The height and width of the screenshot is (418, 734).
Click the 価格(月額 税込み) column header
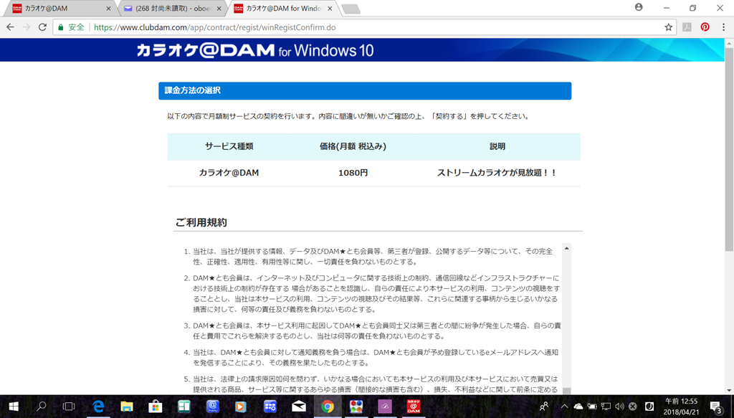(x=353, y=146)
